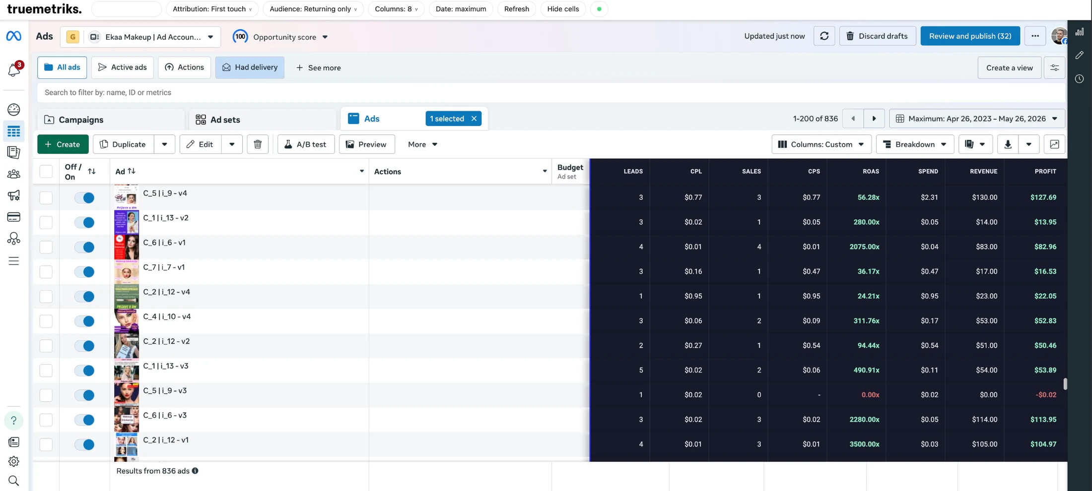This screenshot has height=491, width=1092.
Task: Turn off ad C_2 | i_12 - v4 toggle
Action: pos(84,297)
